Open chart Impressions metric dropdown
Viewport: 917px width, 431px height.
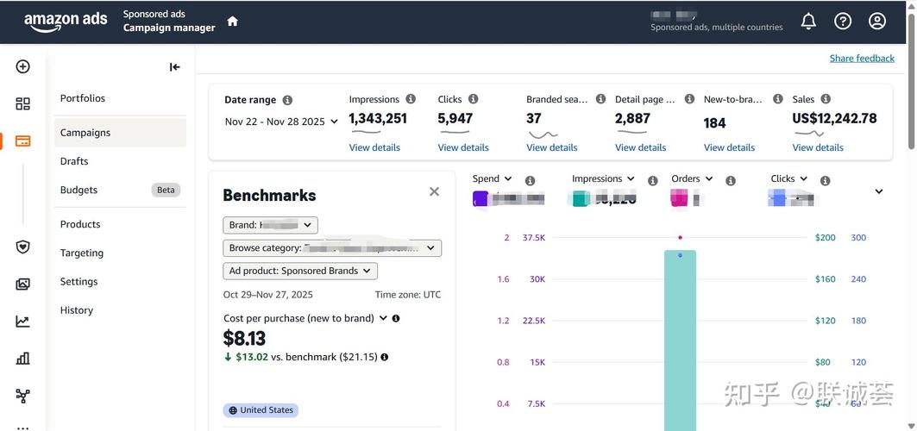603,178
